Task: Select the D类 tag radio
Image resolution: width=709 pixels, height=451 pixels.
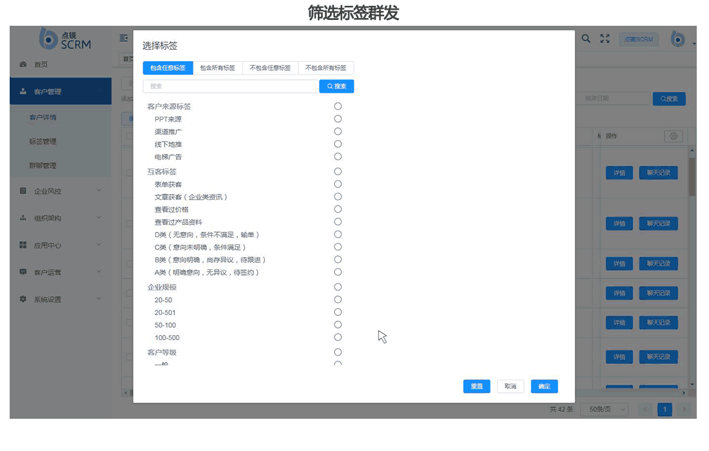Action: [338, 235]
